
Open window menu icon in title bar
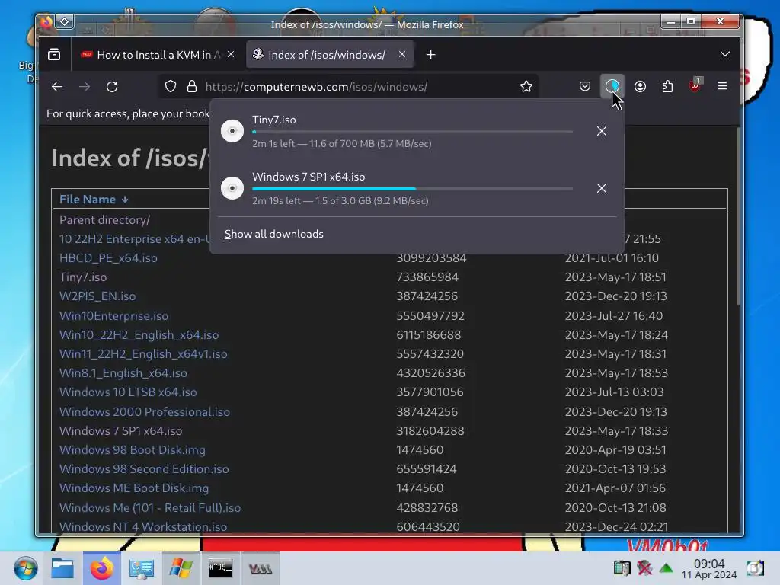65,22
